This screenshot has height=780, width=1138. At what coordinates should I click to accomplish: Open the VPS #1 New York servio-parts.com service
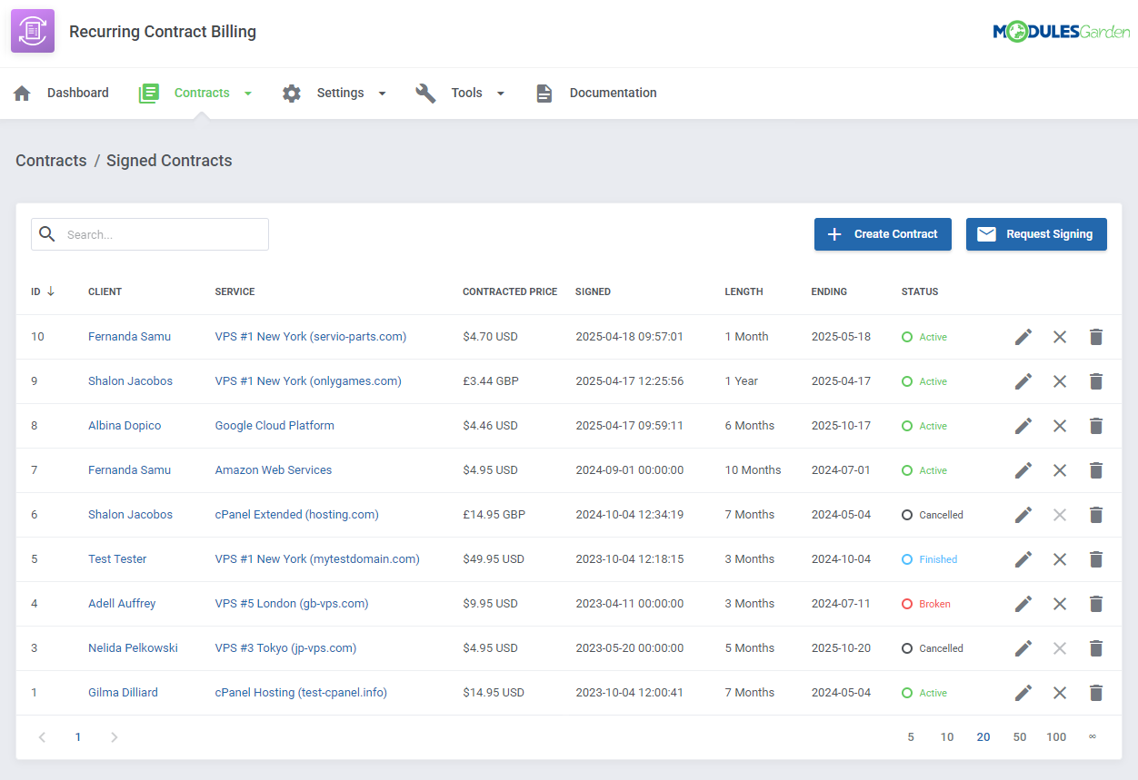tap(311, 337)
